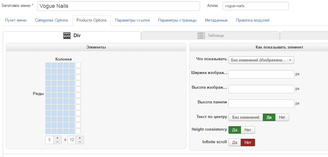
Task: Click the Div grid layout icon
Action: (x=67, y=36)
